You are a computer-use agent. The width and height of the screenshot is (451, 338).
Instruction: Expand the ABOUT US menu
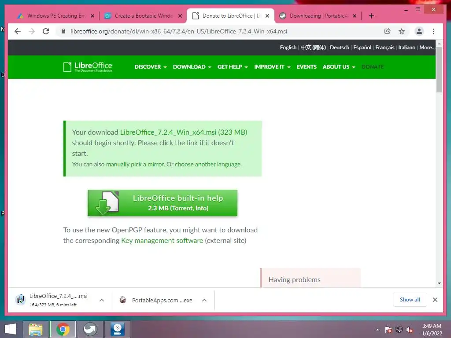coord(339,67)
